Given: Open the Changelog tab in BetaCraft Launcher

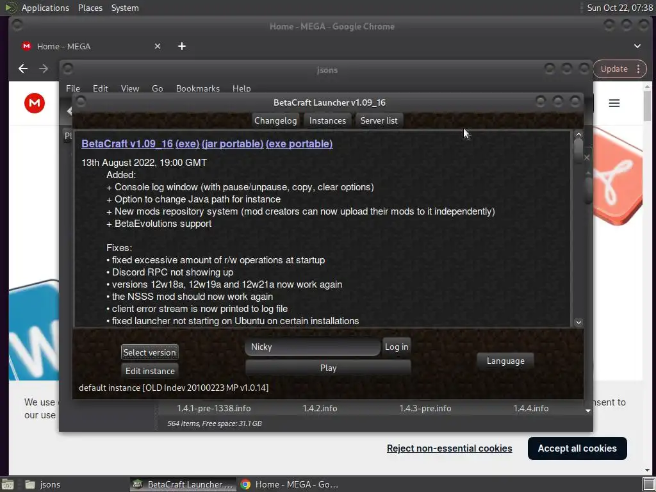Looking at the screenshot, I should (275, 120).
